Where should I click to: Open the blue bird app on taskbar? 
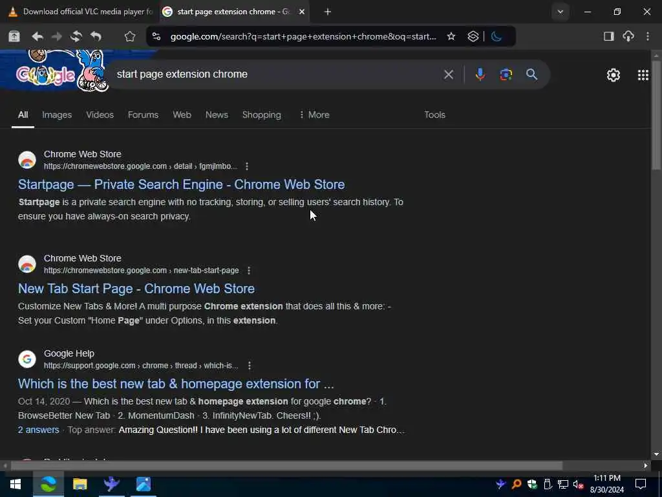tap(111, 484)
